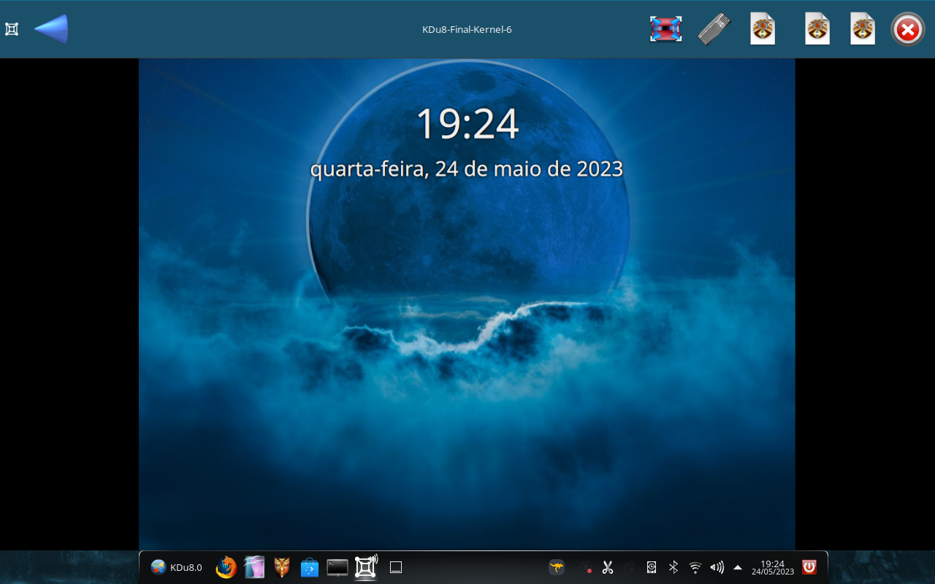Click the red power button in the taskbar
935x584 pixels.
point(809,567)
